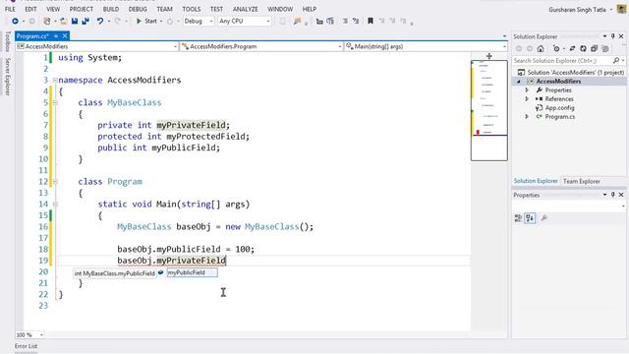Click the code map scrollbar preview
The image size is (629, 354).
pos(489,110)
